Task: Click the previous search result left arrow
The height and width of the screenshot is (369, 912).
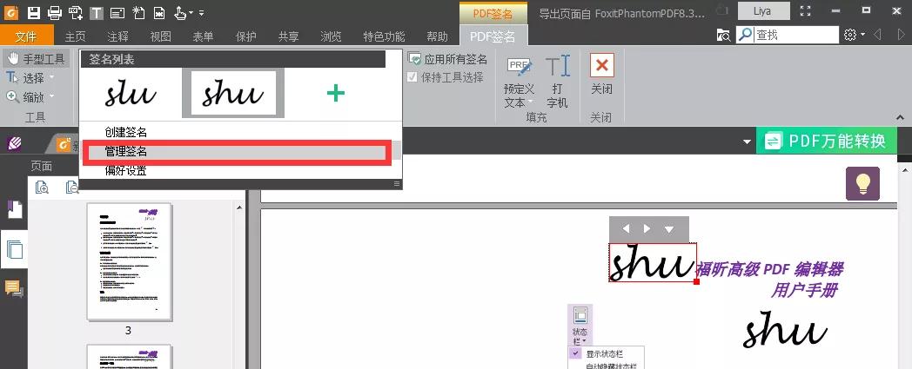Action: 876,35
